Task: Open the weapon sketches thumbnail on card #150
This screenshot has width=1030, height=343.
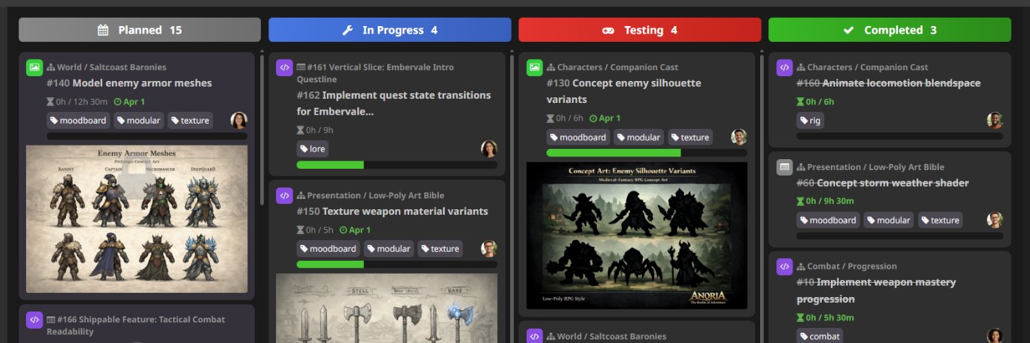Action: coord(387,308)
